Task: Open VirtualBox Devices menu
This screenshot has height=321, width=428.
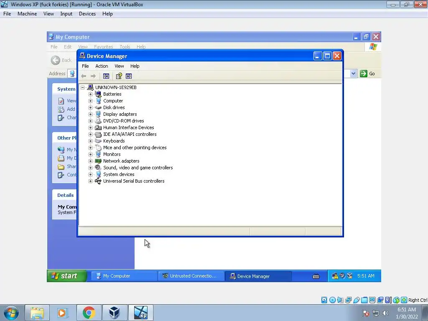Action: tap(87, 14)
